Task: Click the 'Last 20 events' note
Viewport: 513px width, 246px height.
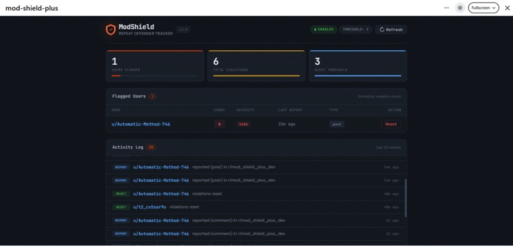Action: (388, 147)
